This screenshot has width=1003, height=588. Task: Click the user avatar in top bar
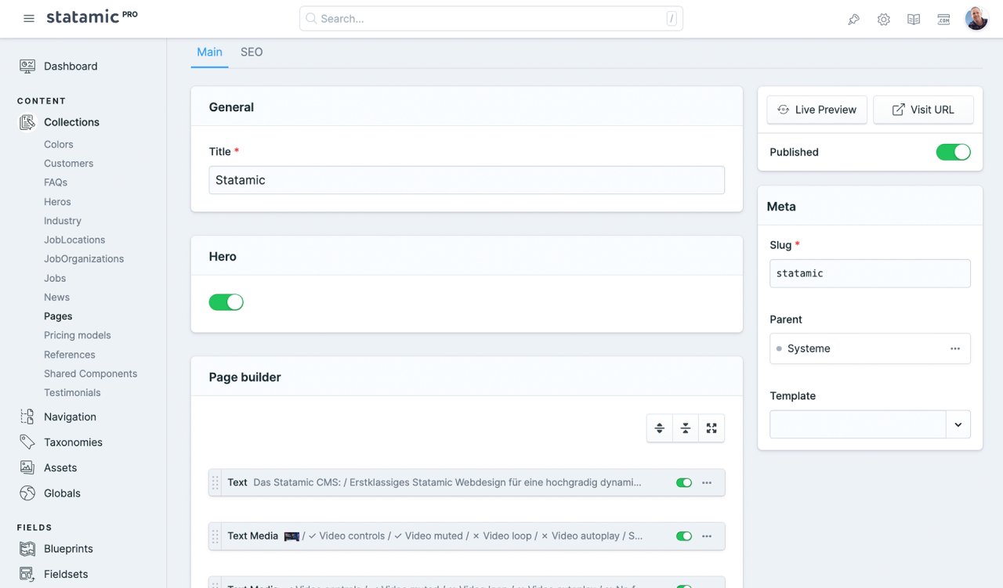[976, 19]
